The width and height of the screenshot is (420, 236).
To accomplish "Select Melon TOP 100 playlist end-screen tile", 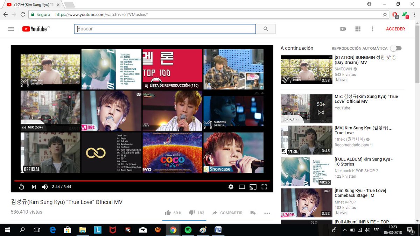I will pos(172,69).
